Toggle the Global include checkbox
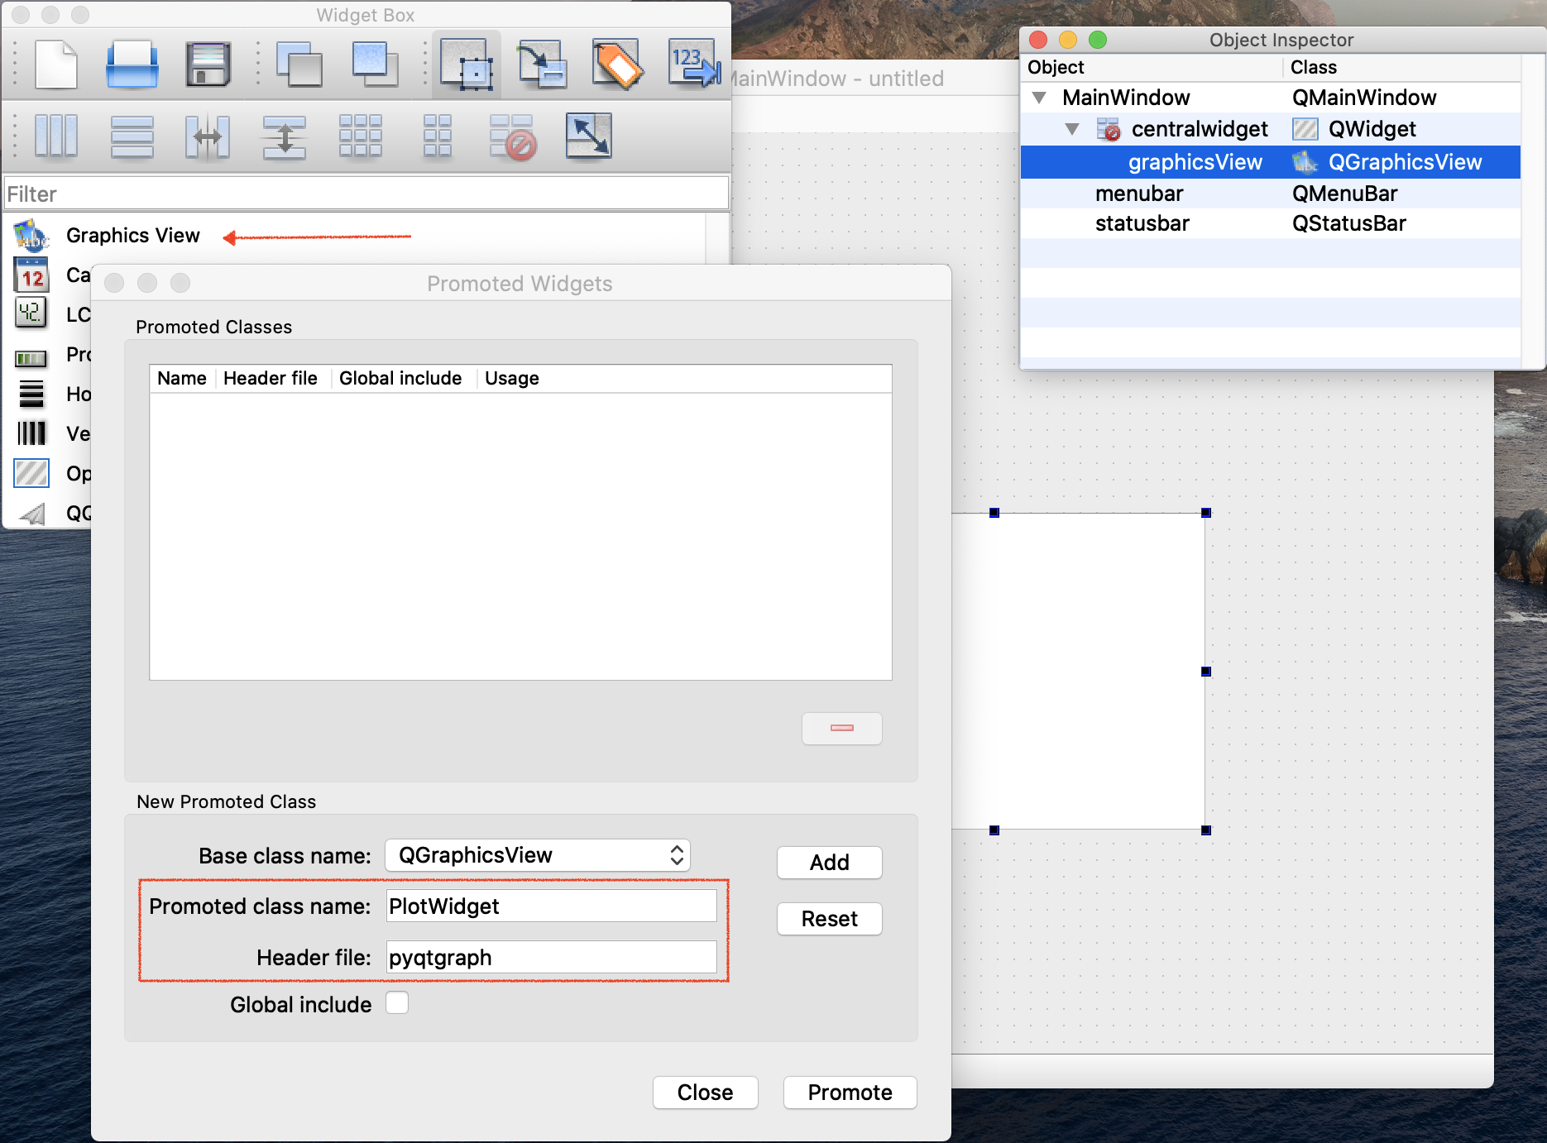This screenshot has width=1547, height=1143. [x=397, y=1003]
